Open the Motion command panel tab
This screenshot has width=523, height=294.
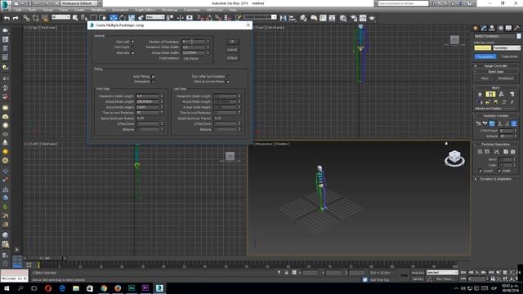click(501, 29)
